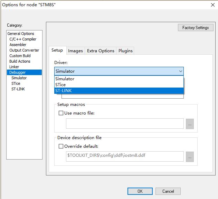Screen dimensions: 218x199
Task: Select Linker in the category list
Action: pos(14,67)
